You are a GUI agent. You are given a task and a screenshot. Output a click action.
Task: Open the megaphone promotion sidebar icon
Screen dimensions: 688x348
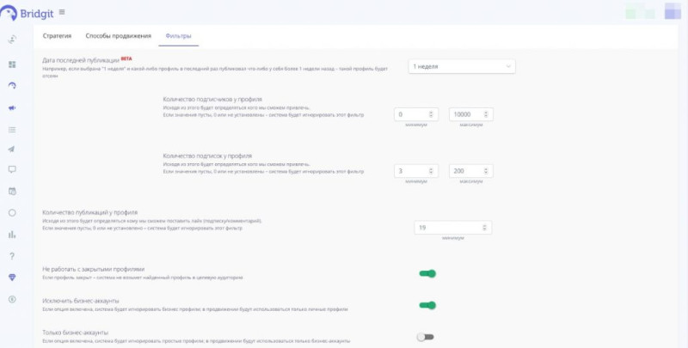point(12,107)
